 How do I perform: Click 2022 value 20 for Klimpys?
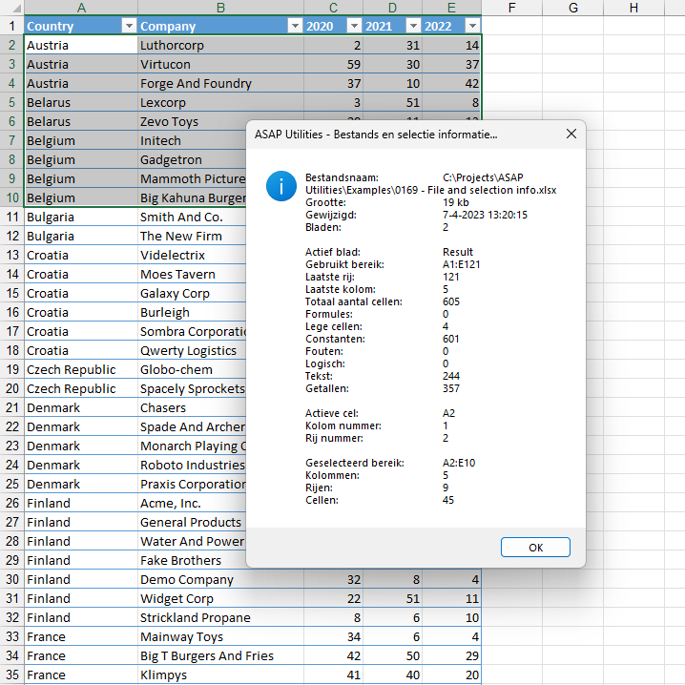coord(451,675)
